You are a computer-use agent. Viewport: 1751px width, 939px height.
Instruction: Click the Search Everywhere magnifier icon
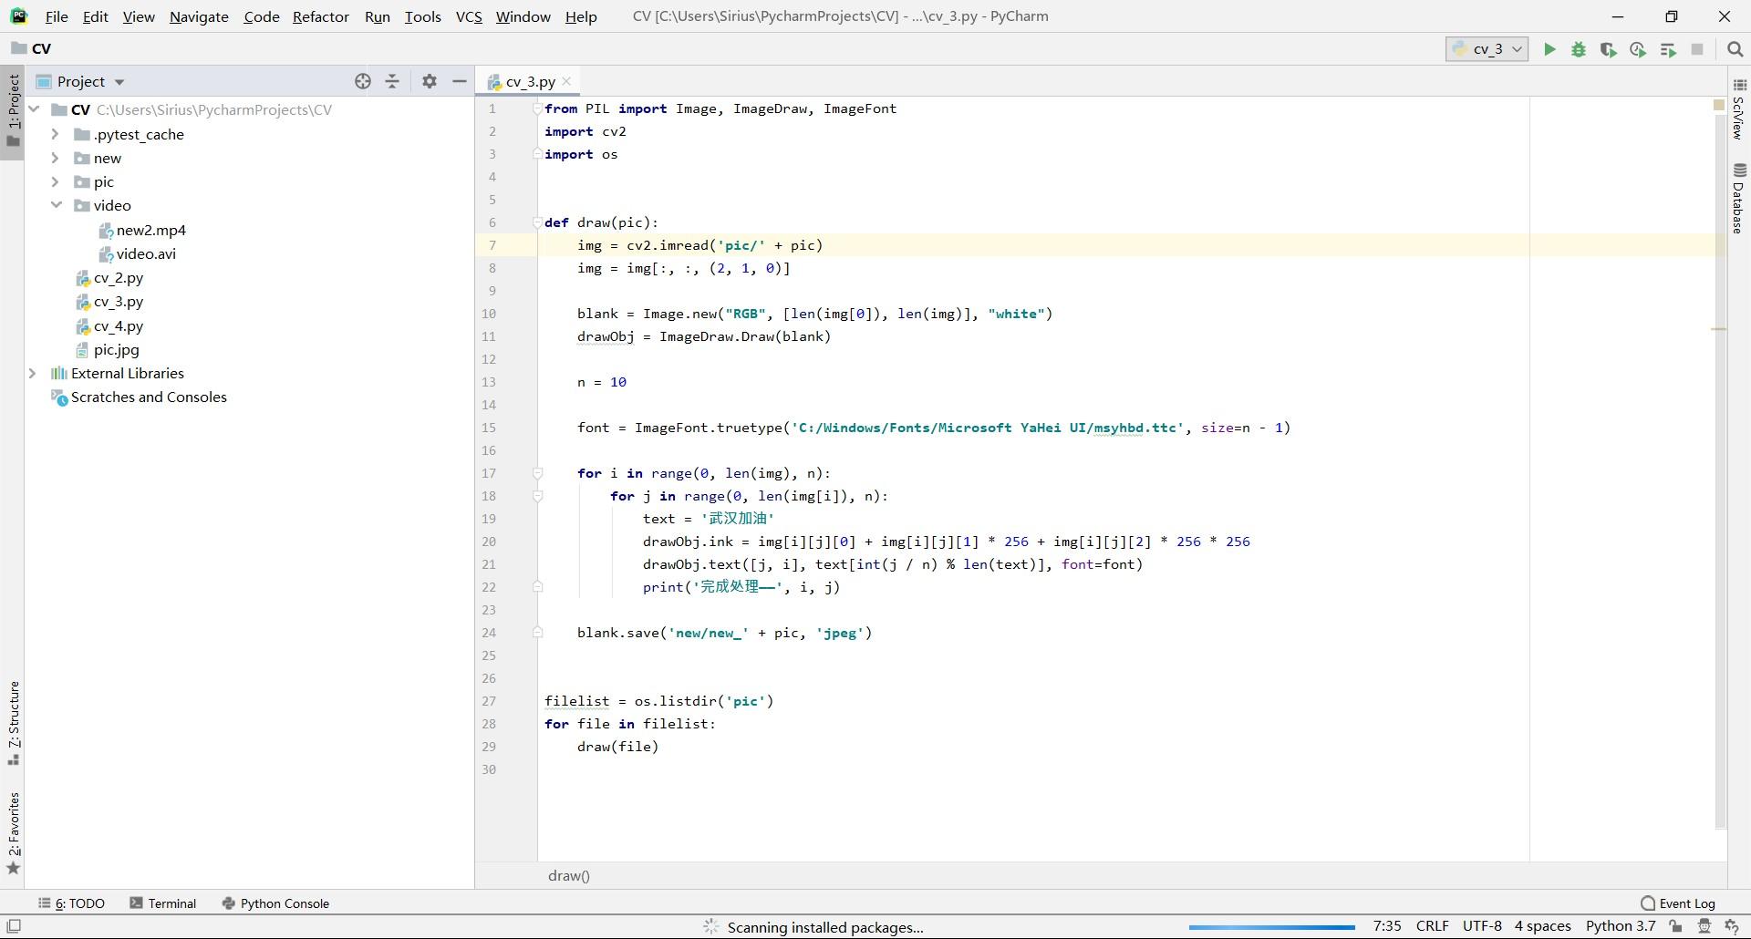click(x=1735, y=49)
